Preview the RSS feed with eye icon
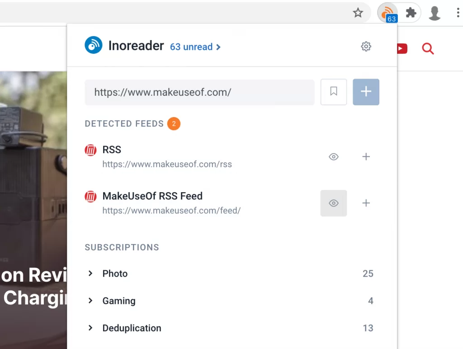 [x=334, y=156]
